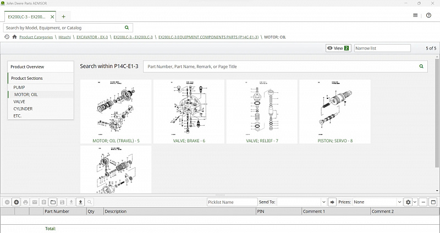
Task: Open the VALVE; RELIEF - 7 diagram thumbnail
Action: pos(262,112)
